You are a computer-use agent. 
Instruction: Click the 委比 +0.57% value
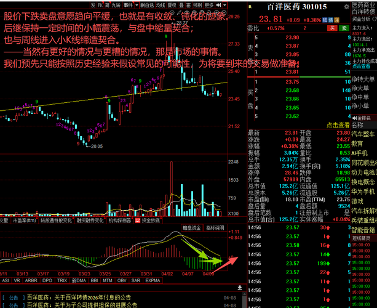[x=276, y=28]
